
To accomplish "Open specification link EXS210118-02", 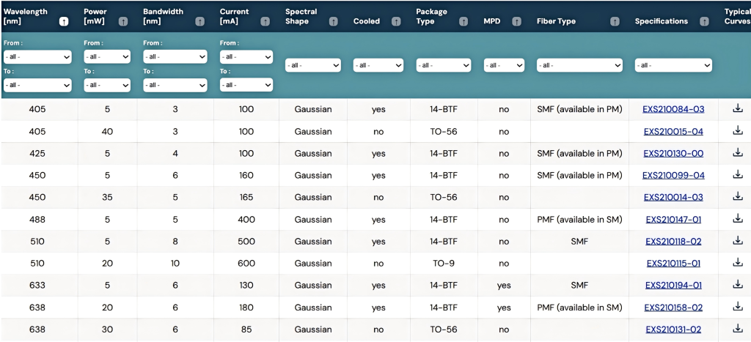I will pos(673,242).
